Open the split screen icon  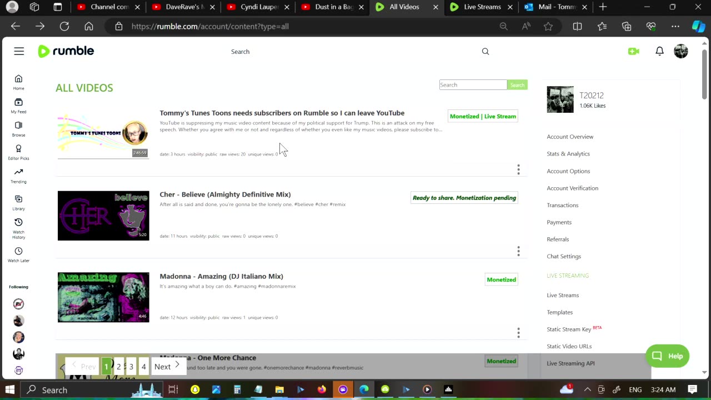577,26
